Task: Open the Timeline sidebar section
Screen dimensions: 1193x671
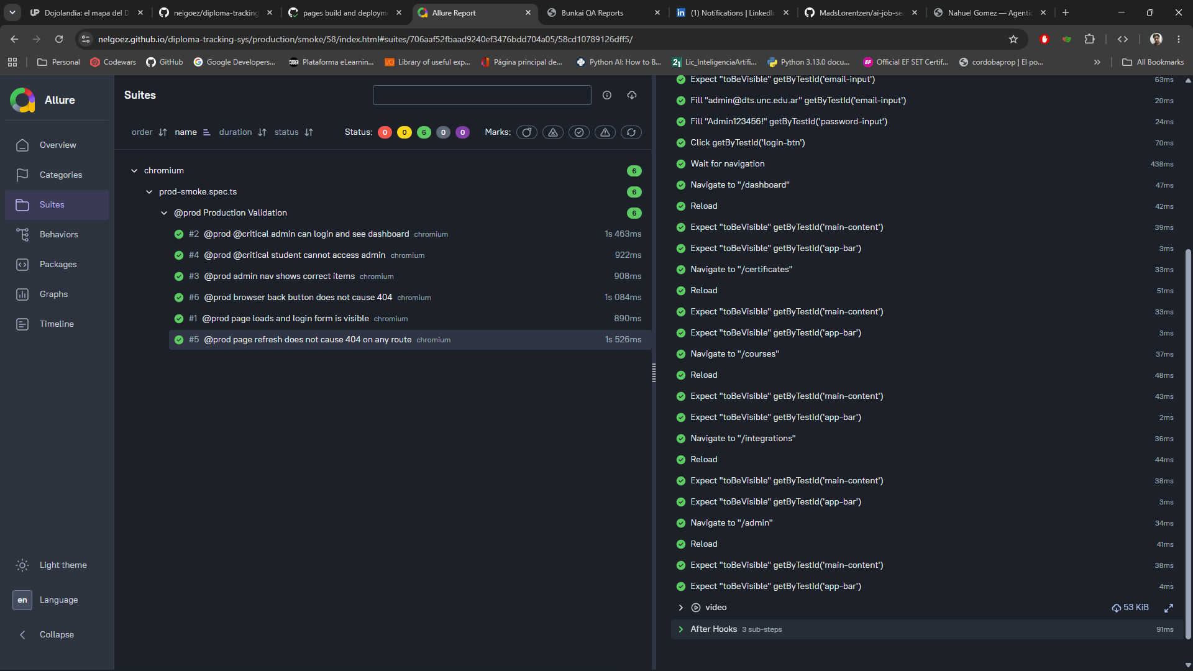Action: click(57, 324)
